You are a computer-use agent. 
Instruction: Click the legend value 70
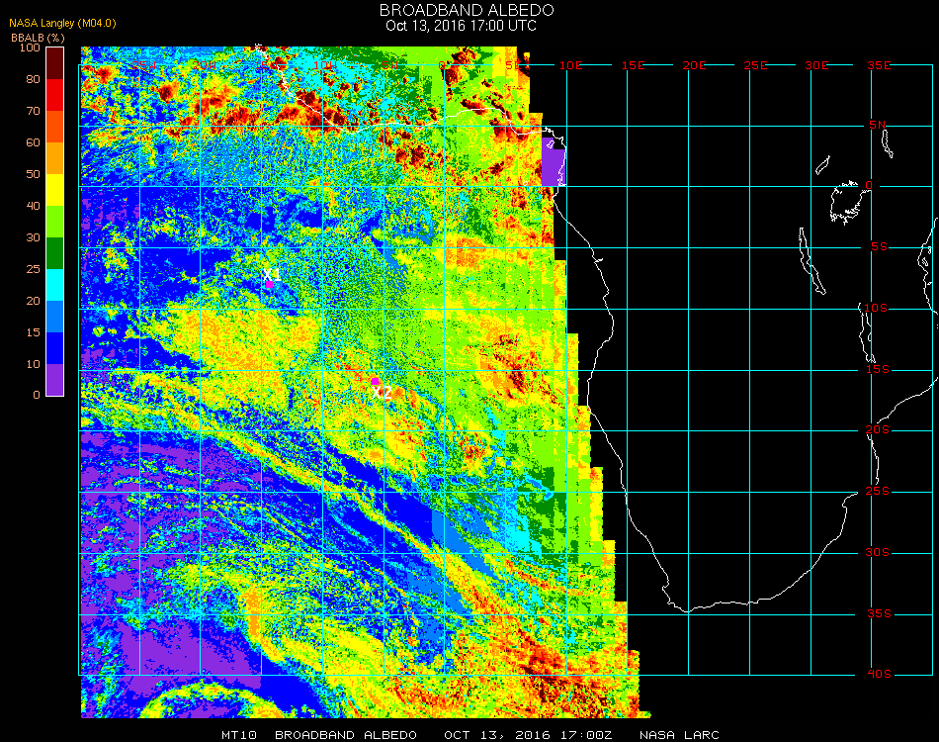coord(33,111)
